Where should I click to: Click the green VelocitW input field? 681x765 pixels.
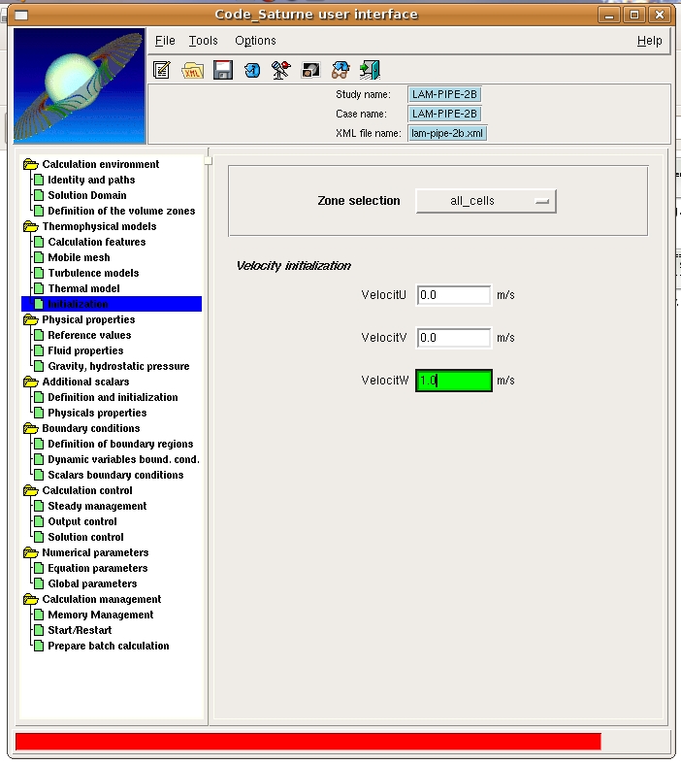453,381
